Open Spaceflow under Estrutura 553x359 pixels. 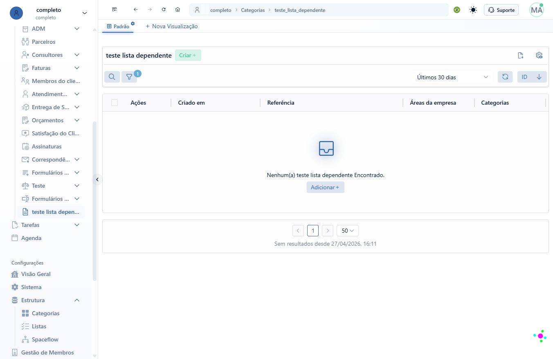(x=45, y=339)
